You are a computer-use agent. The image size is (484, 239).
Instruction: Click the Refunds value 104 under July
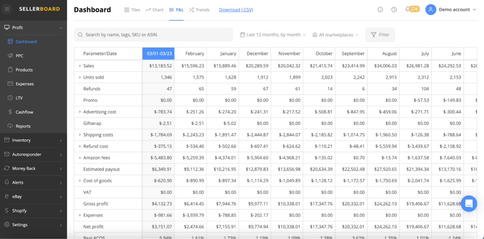(425, 89)
